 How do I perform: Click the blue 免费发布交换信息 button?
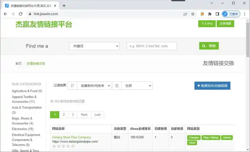click(212, 86)
